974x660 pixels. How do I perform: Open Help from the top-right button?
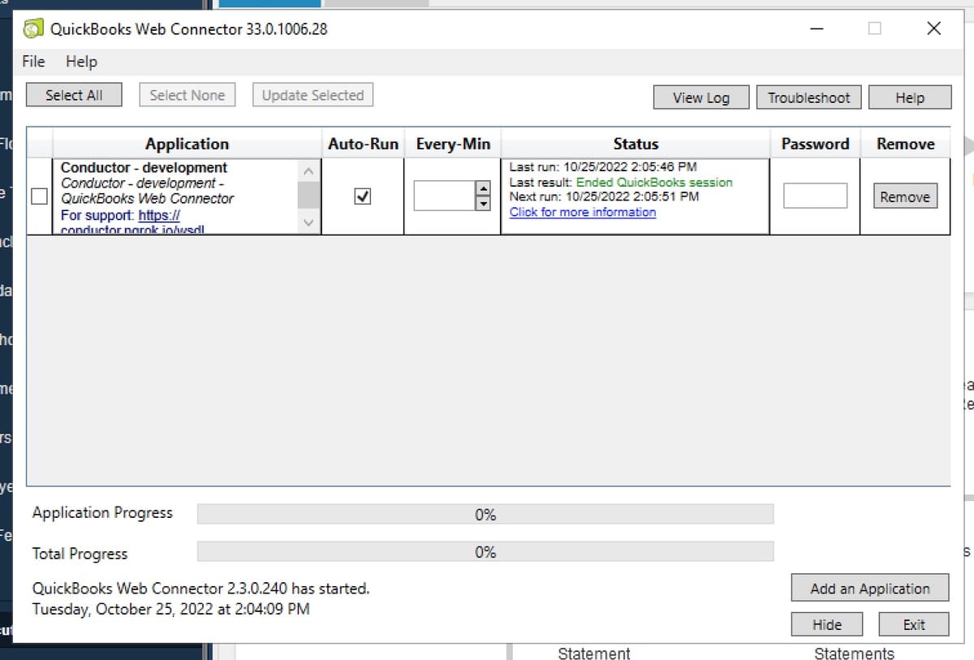909,97
